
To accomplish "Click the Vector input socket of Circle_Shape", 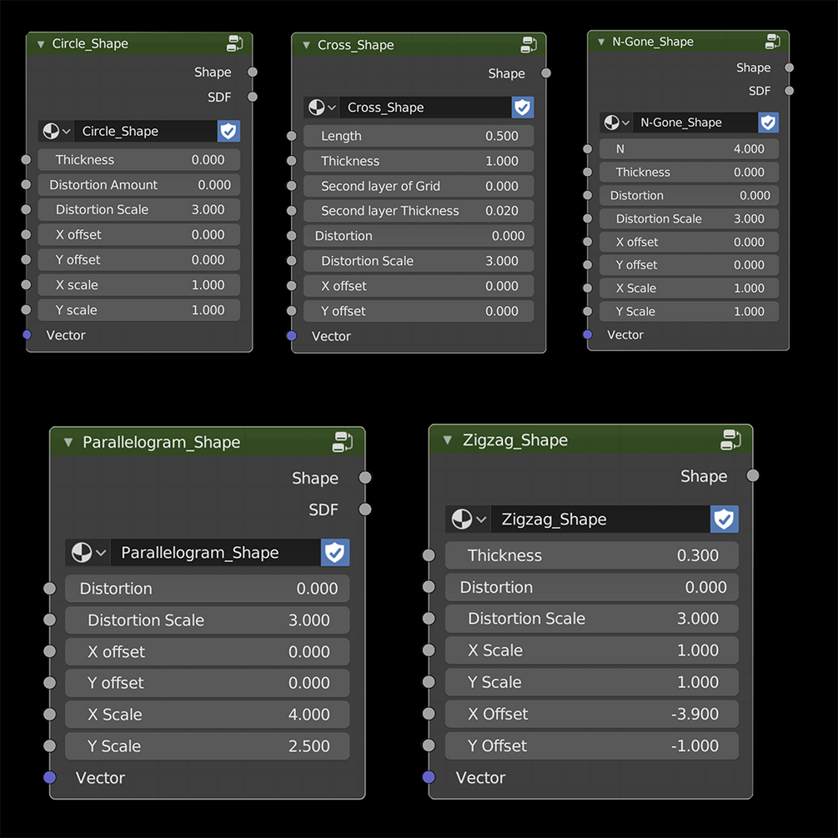I will pos(26,335).
